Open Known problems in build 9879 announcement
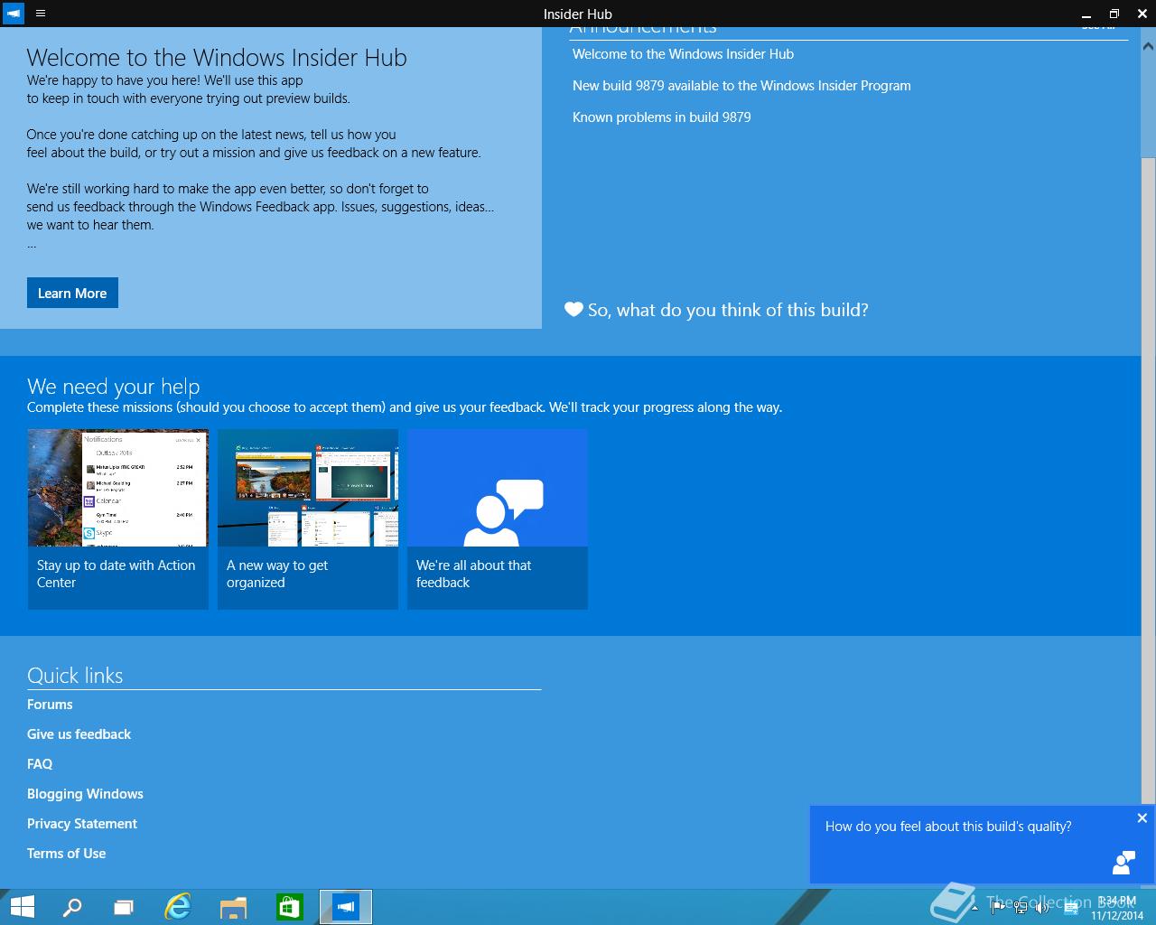The height and width of the screenshot is (925, 1156). (662, 117)
